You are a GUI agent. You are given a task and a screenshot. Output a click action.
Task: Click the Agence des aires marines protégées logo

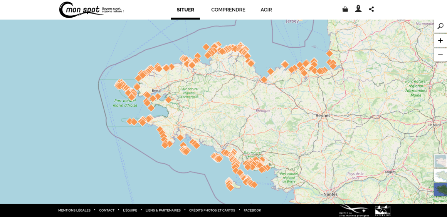click(x=354, y=210)
